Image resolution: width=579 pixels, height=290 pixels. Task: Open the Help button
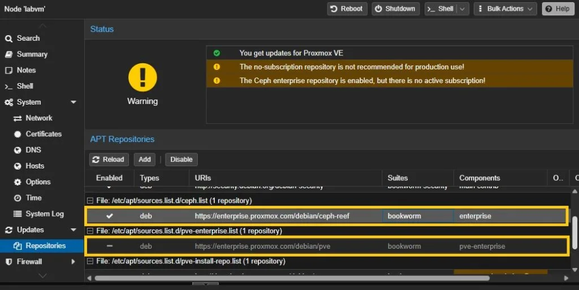(x=558, y=9)
